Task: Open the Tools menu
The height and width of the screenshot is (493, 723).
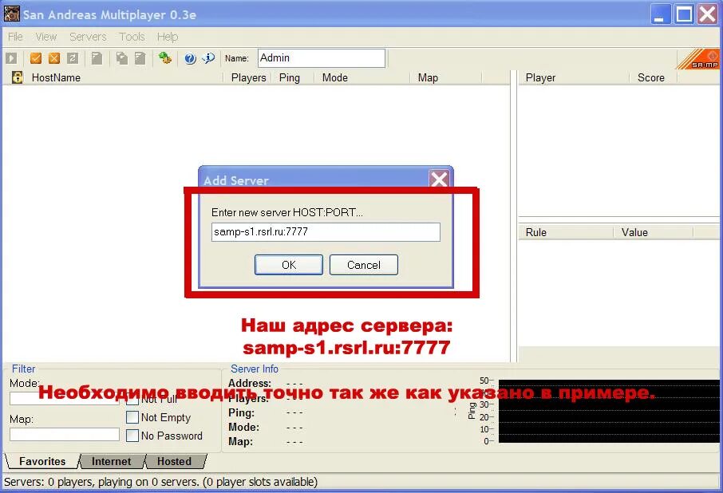Action: (x=132, y=37)
